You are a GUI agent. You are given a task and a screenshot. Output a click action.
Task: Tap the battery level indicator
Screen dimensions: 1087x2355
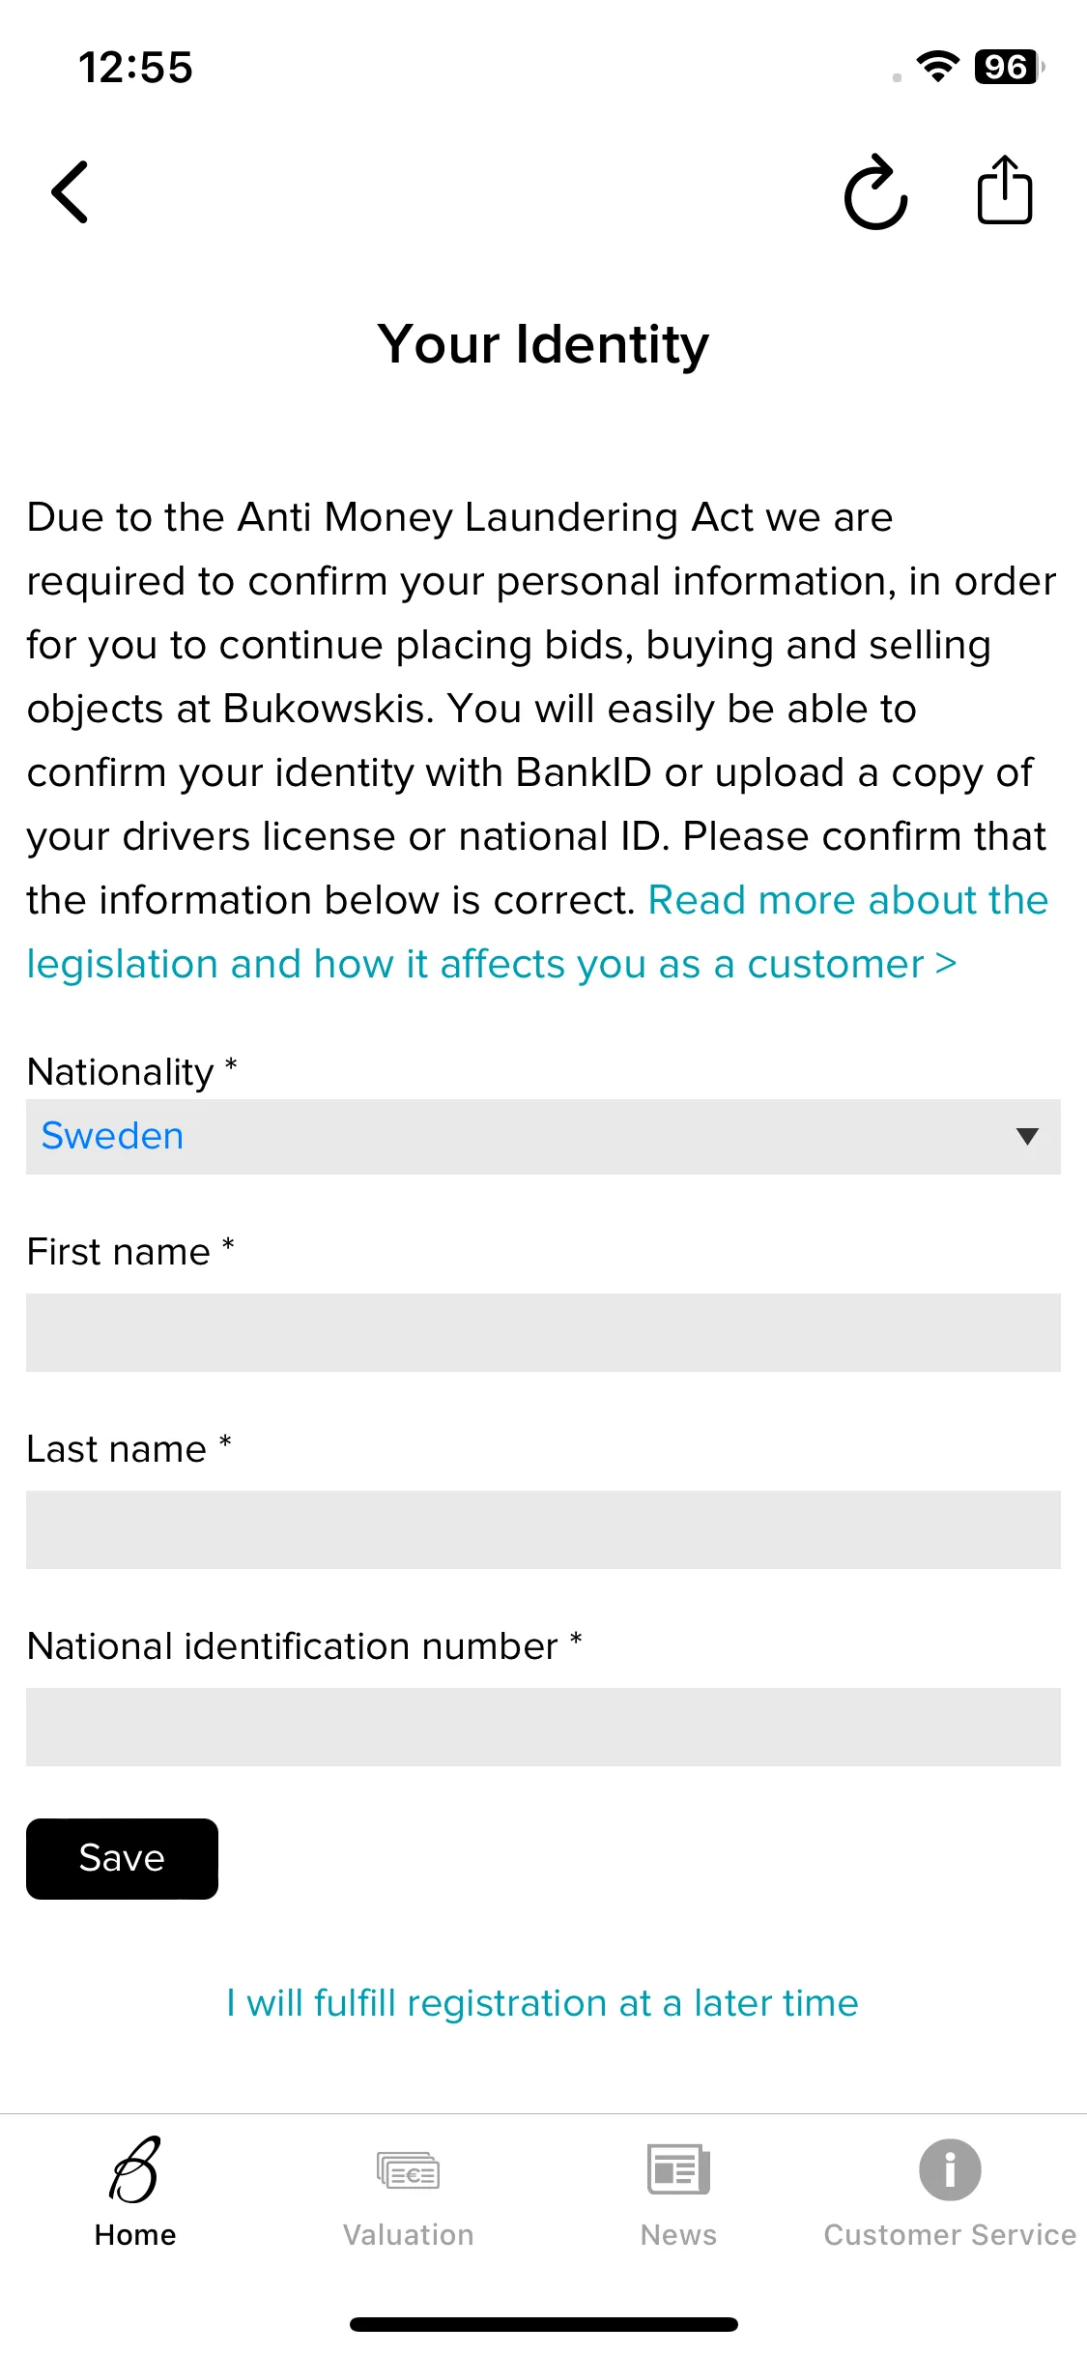click(1009, 67)
